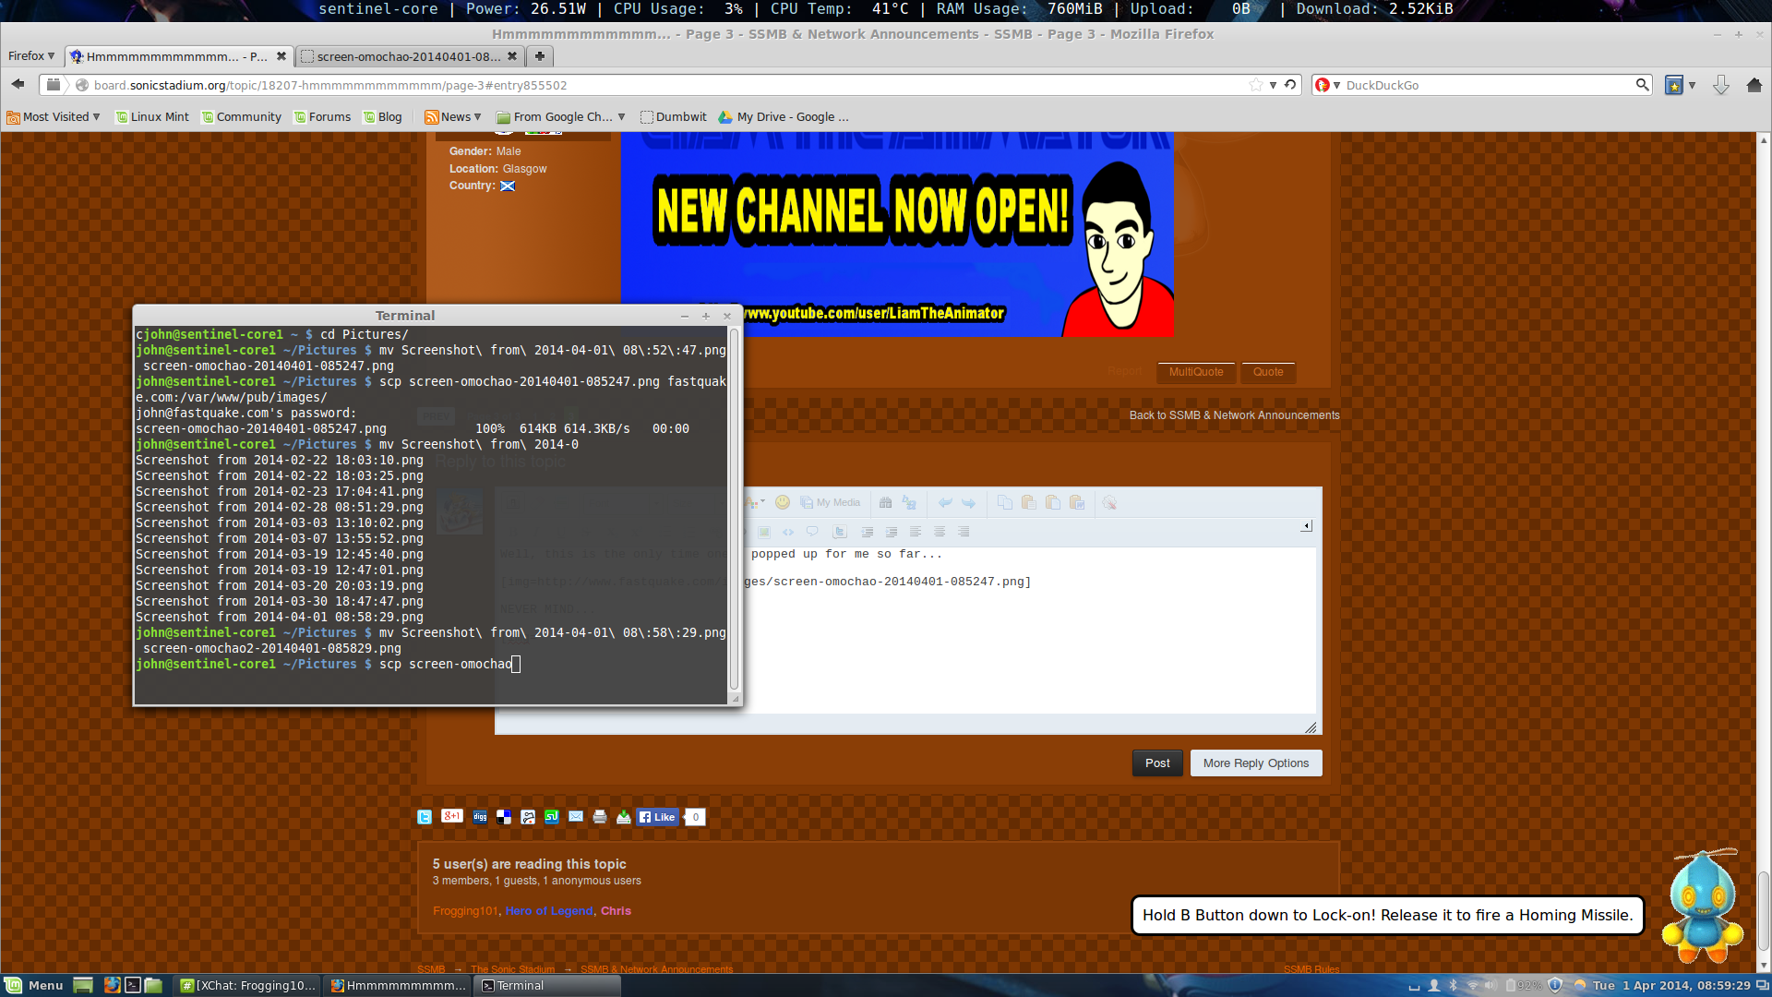Open Back to SSMB & Network Announcements link
Viewport: 1772px width, 997px height.
pyautogui.click(x=1235, y=415)
